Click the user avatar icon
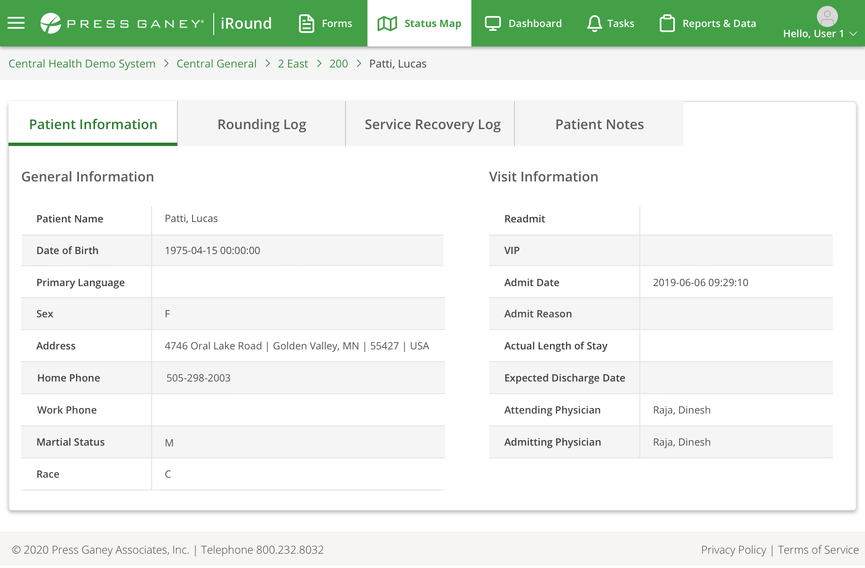This screenshot has height=568, width=865. tap(827, 16)
